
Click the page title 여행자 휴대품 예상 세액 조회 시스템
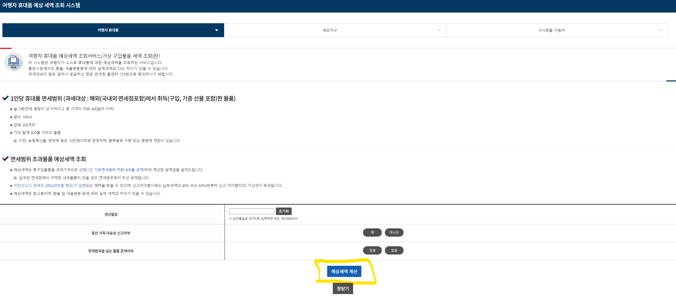tap(41, 5)
